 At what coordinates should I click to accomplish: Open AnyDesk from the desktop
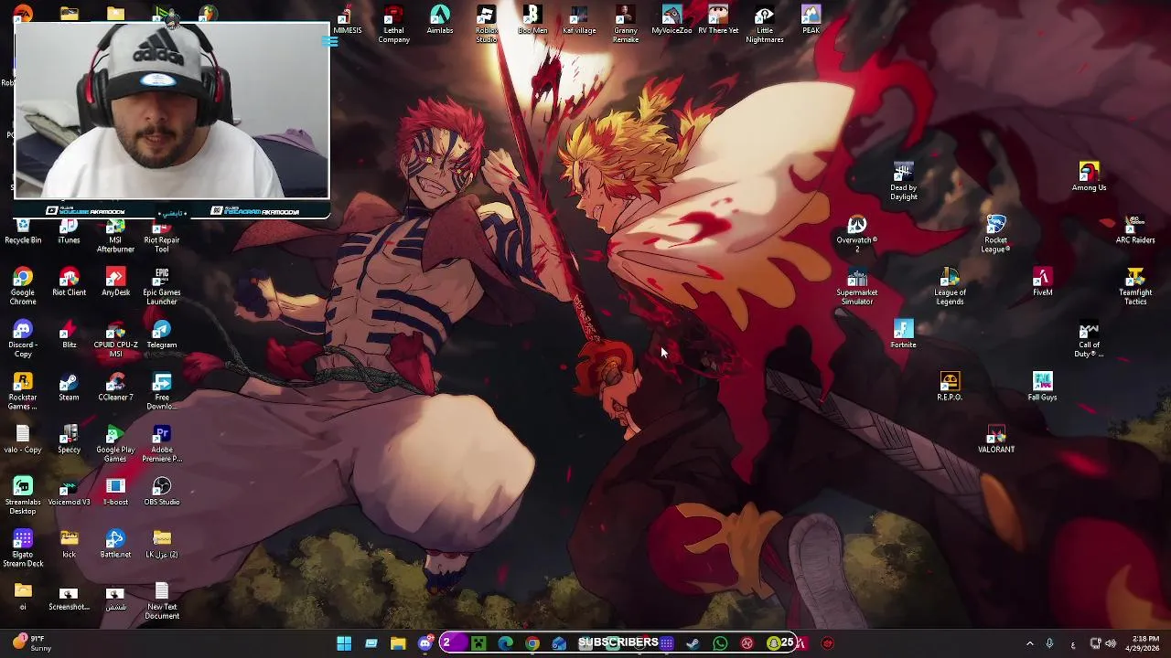point(115,283)
